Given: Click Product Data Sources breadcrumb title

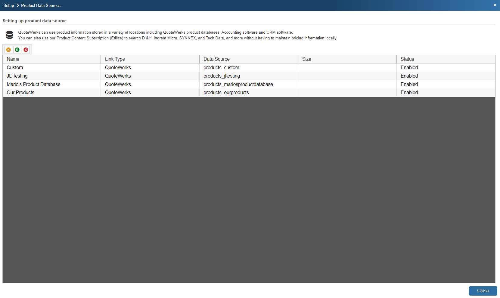Looking at the screenshot, I should [x=41, y=5].
